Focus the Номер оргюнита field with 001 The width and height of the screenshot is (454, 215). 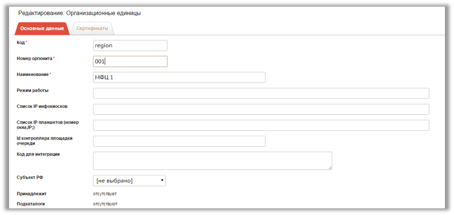(x=130, y=61)
